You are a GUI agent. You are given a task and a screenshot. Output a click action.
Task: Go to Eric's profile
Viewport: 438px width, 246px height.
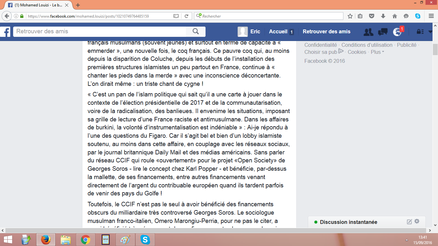pyautogui.click(x=255, y=31)
